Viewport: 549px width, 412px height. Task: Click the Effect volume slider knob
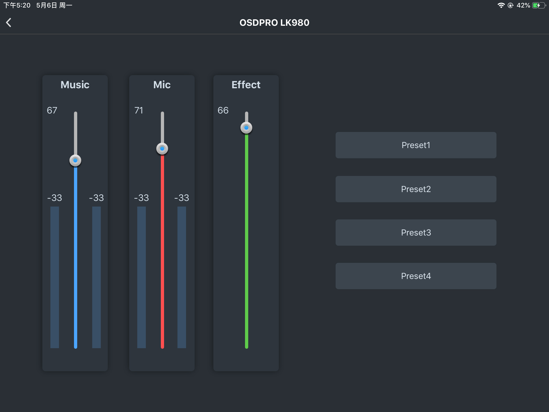click(246, 128)
